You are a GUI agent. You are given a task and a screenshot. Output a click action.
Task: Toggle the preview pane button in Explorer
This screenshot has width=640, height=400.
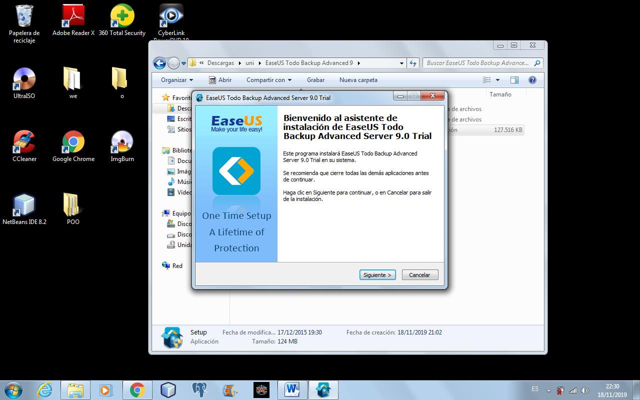tap(514, 80)
